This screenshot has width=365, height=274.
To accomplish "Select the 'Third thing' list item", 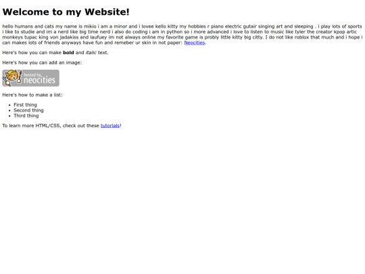I will click(26, 116).
